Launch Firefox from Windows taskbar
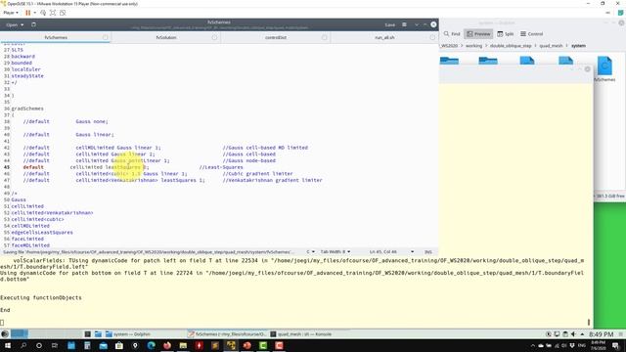The height and width of the screenshot is (352, 626). click(x=167, y=345)
